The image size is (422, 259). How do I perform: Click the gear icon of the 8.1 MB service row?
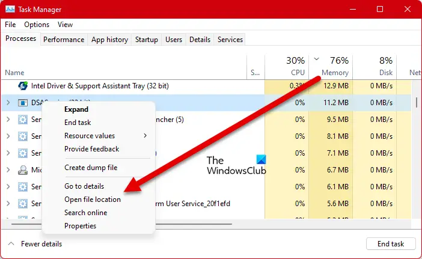[x=23, y=136]
